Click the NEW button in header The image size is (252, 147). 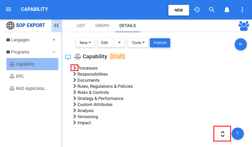pyautogui.click(x=179, y=10)
